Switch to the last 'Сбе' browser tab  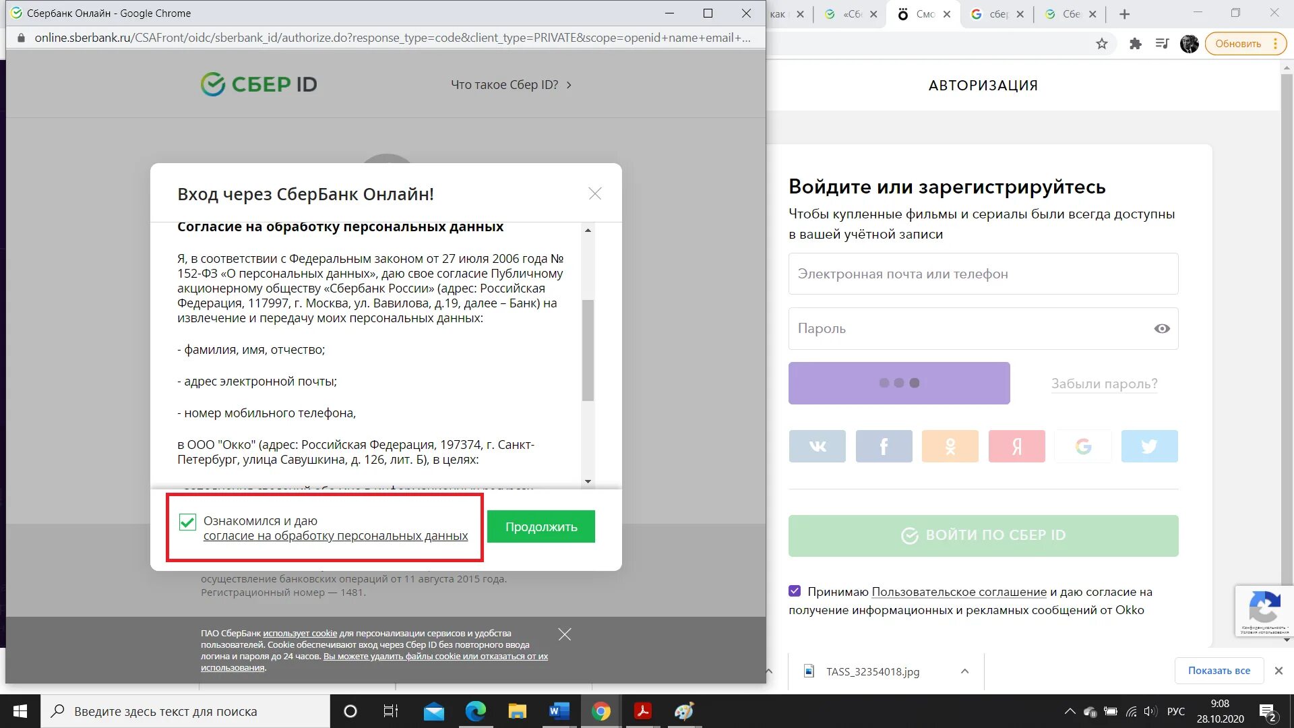coord(1069,14)
